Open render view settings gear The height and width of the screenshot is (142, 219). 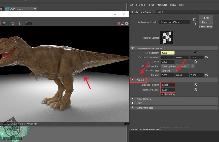(x=127, y=23)
